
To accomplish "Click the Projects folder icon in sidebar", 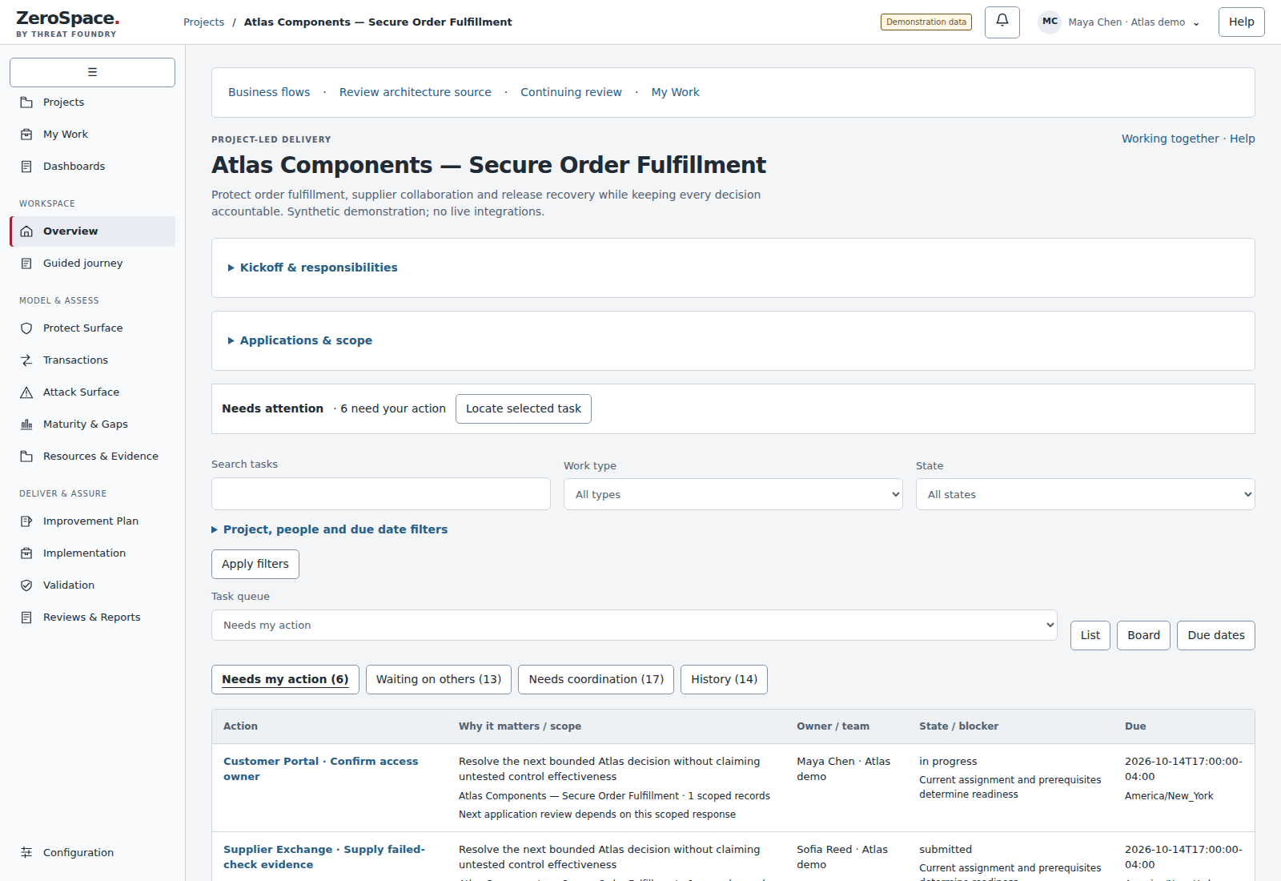I will pos(26,103).
